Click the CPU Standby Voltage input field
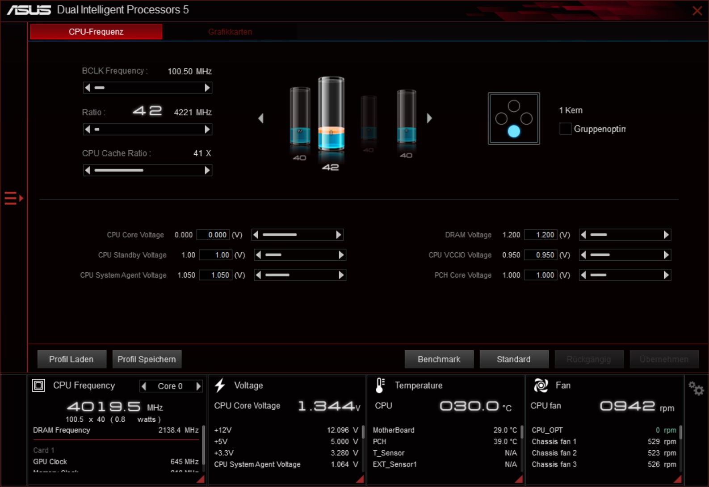 click(216, 255)
